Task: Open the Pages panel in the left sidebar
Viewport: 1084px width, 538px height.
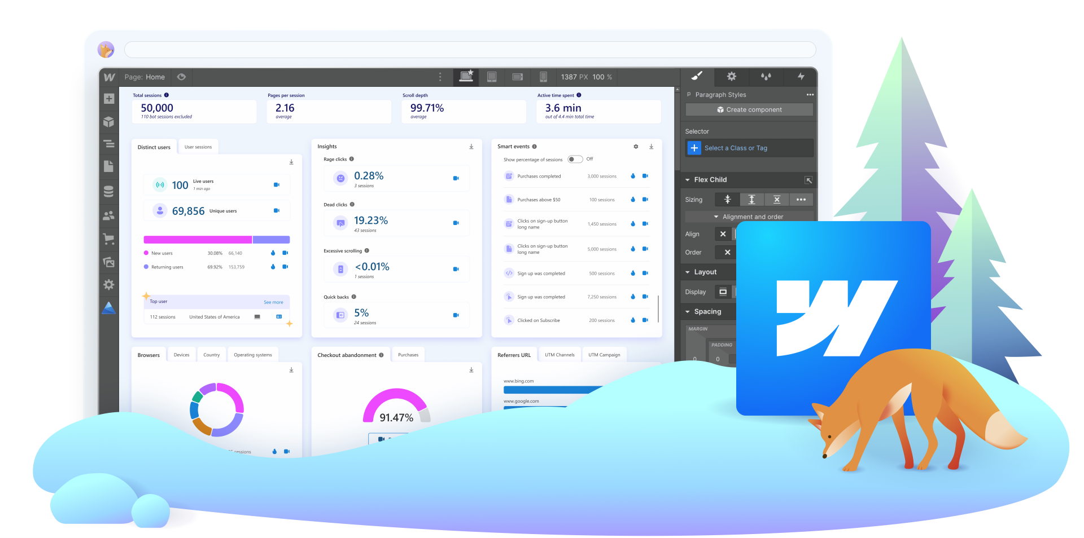Action: click(109, 166)
